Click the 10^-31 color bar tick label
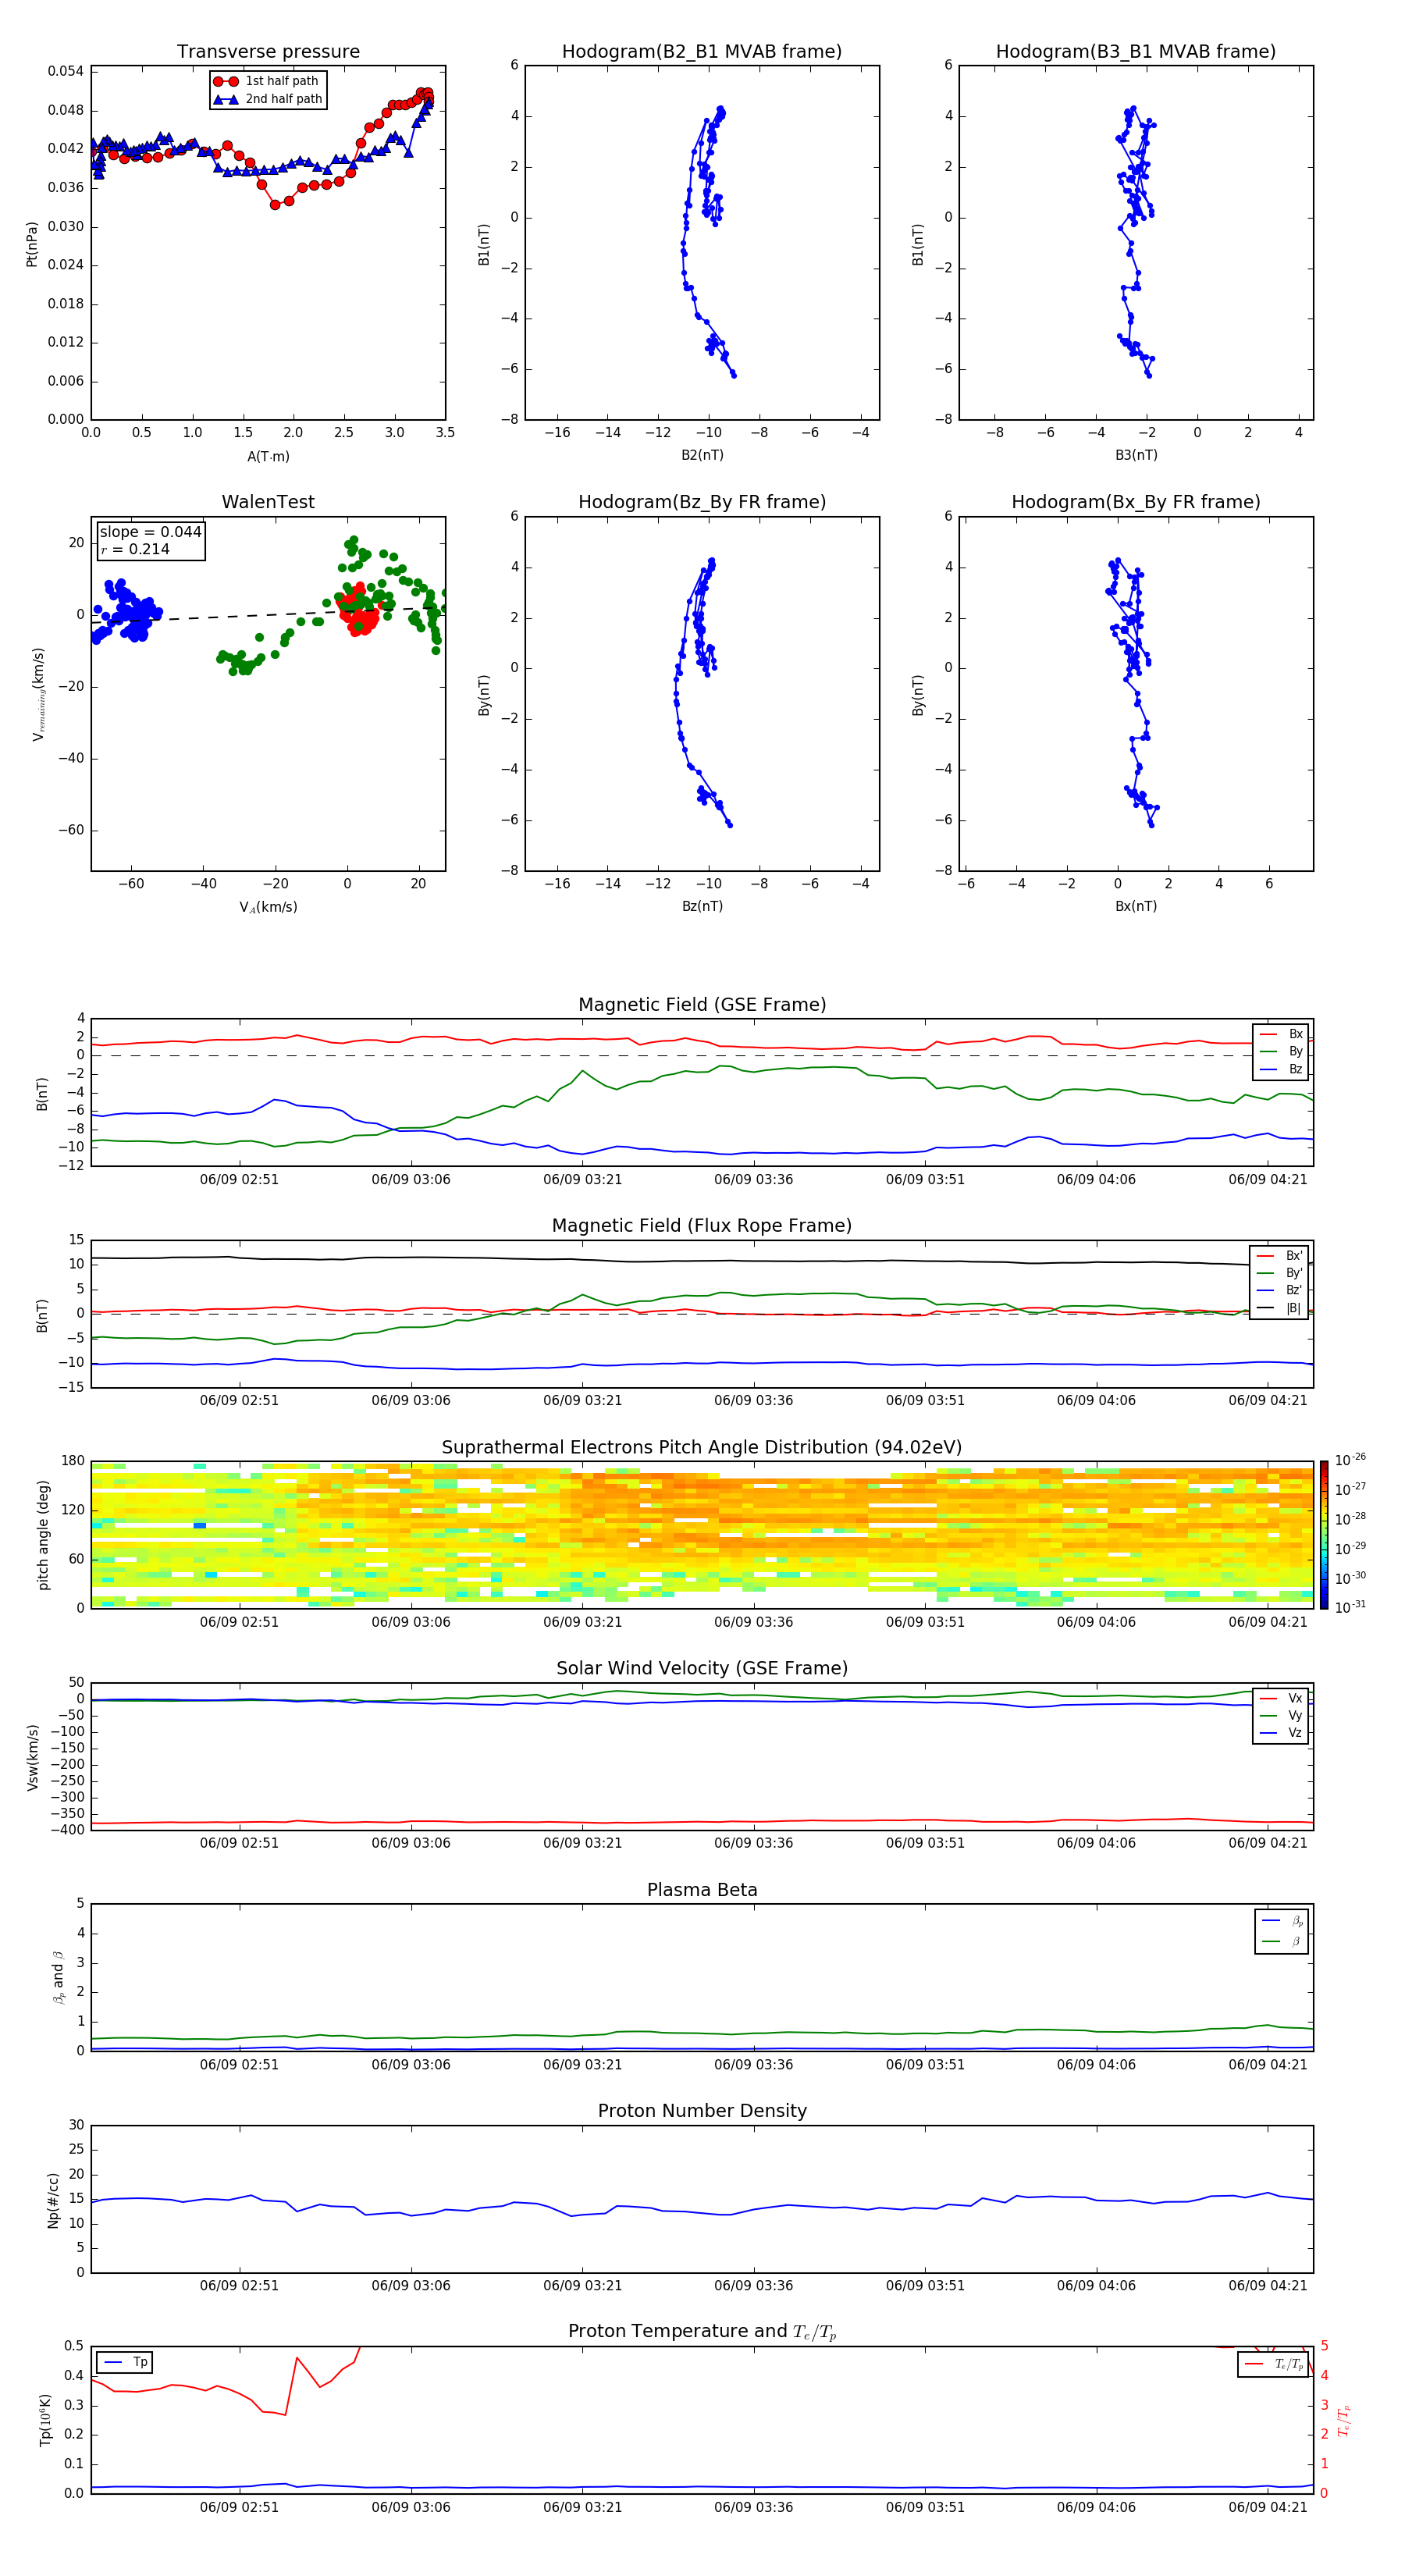The image size is (1405, 2576). pos(1350,1607)
